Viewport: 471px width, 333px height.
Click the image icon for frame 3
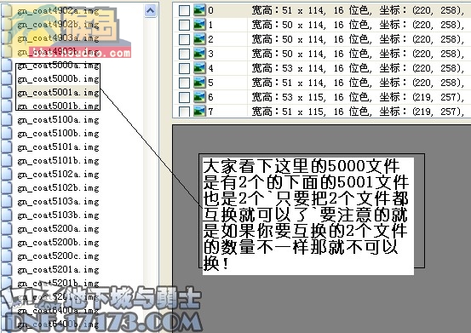(x=199, y=54)
